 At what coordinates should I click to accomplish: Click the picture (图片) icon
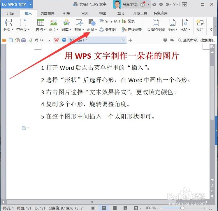54,22
